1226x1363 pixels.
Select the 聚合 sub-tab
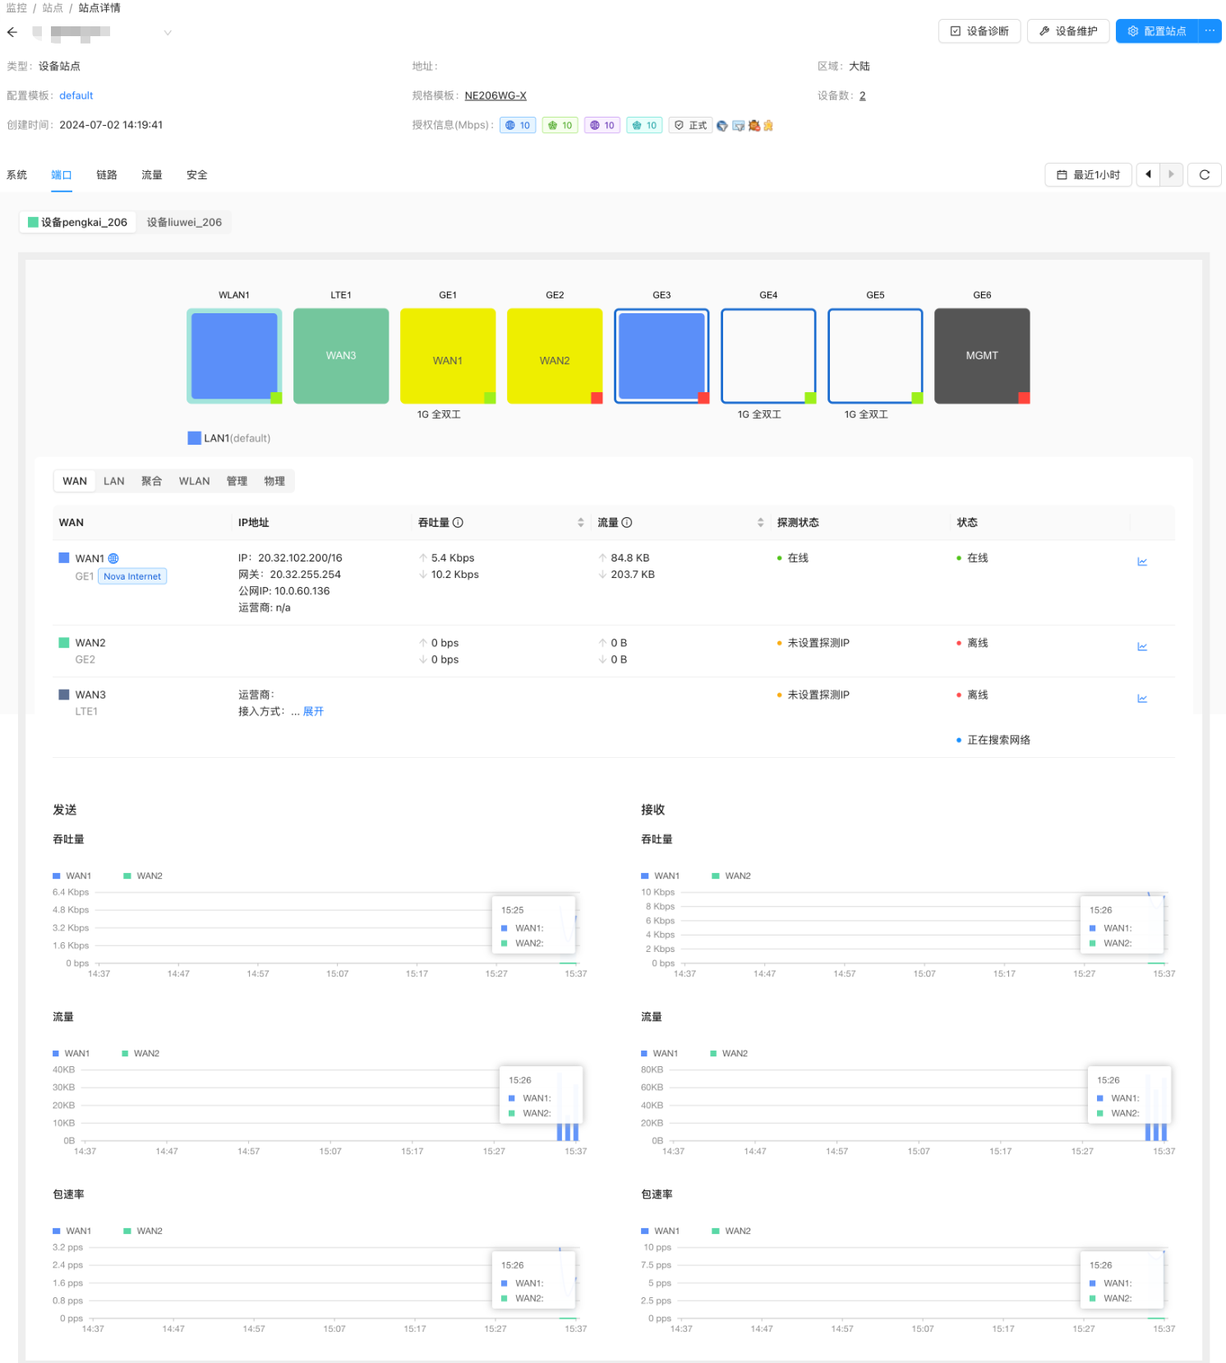coord(152,481)
